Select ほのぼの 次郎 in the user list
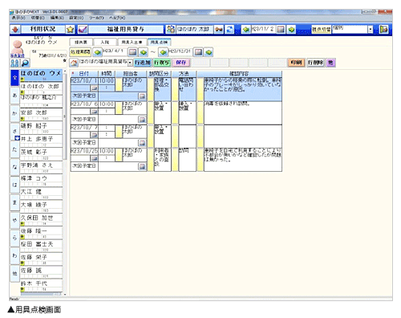Screen dimensions: 401x318 pyautogui.click(x=41, y=88)
